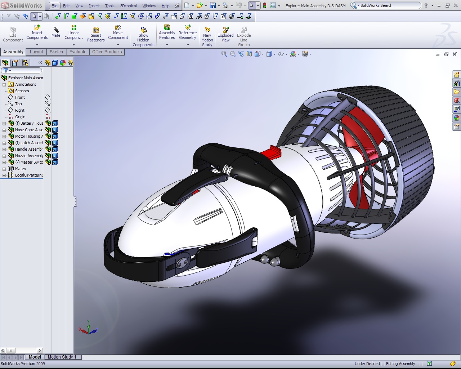This screenshot has width=461, height=369.
Task: Toggle visibility of the Handle Assembly component
Action: pos(55,149)
